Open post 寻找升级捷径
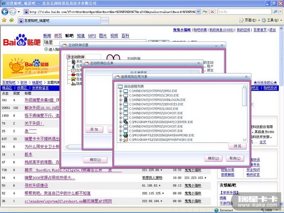The height and width of the screenshot is (213, 284). point(36,185)
